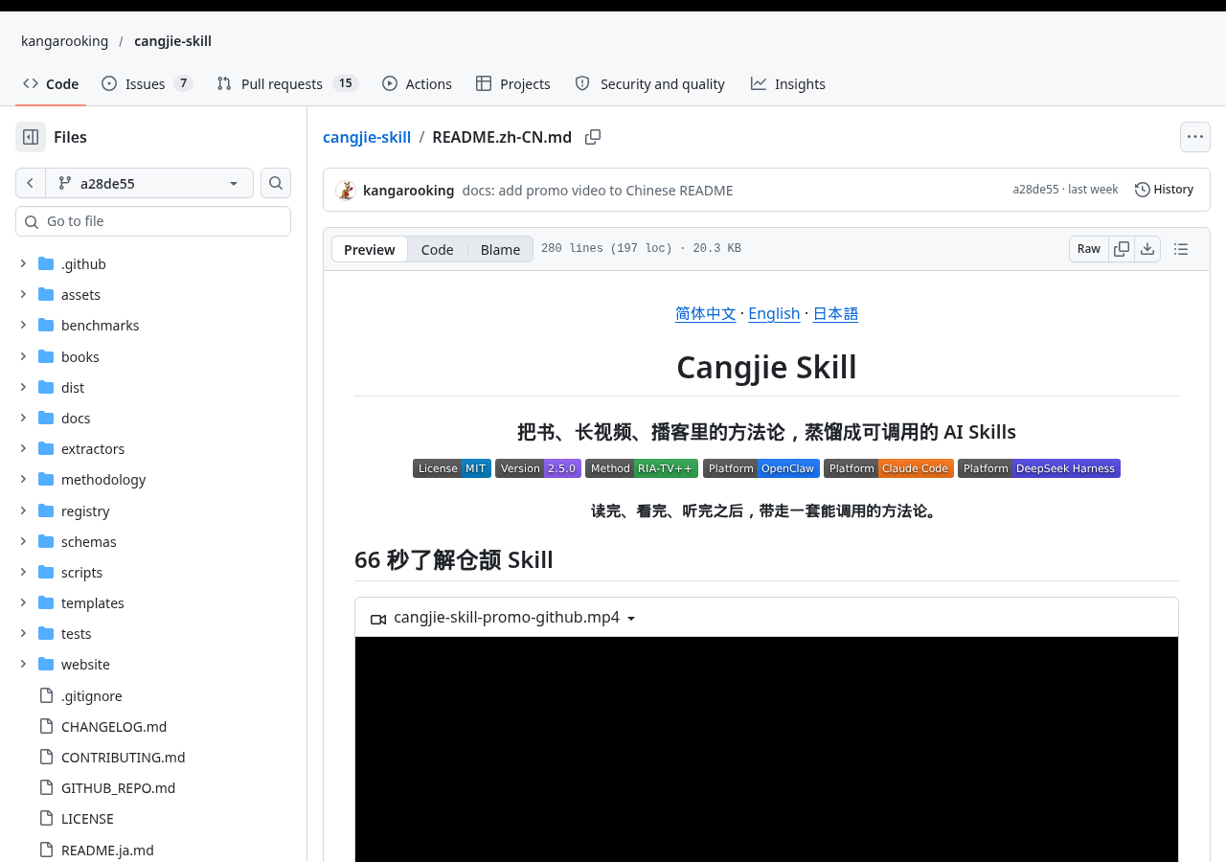
Task: Open the Insights tab
Action: pyautogui.click(x=788, y=83)
